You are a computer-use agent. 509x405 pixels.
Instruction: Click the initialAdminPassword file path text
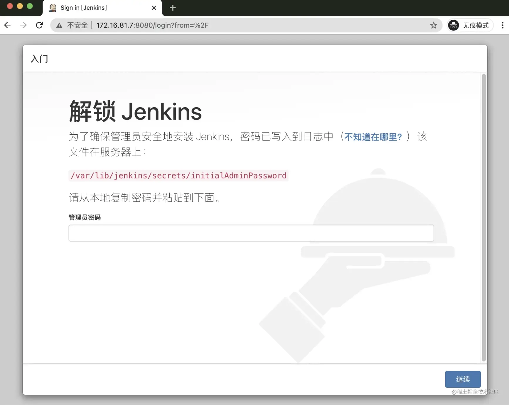coord(178,175)
